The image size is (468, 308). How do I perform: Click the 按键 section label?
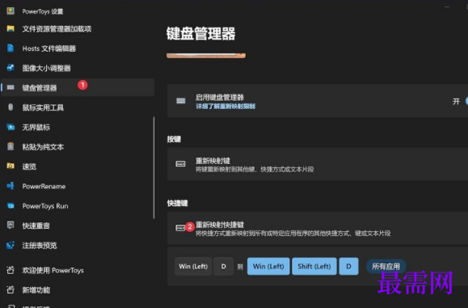click(x=174, y=139)
